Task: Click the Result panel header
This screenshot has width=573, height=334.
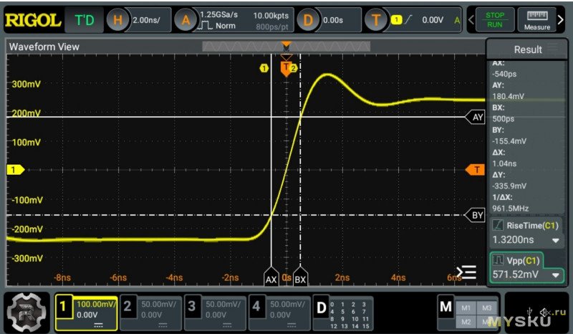Action: (x=528, y=49)
